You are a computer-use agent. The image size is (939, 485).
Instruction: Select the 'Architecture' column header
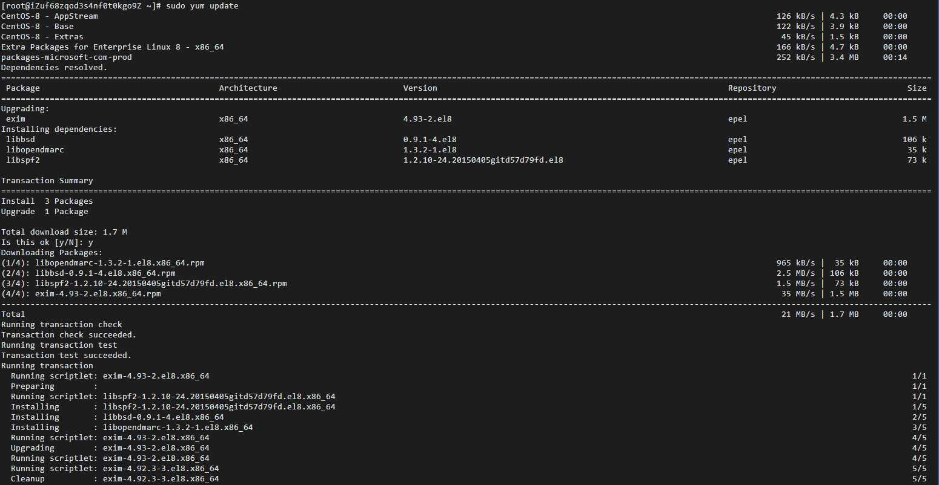point(248,88)
